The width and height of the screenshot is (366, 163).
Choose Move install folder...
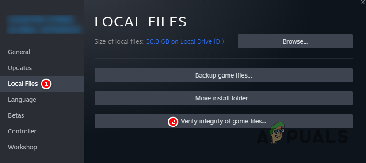[223, 98]
